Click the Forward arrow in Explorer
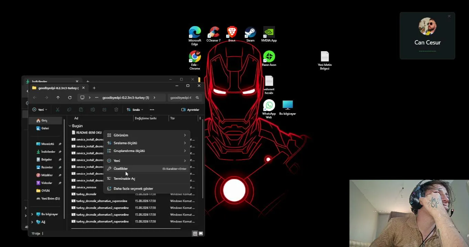This screenshot has height=247, width=469. (x=46, y=97)
